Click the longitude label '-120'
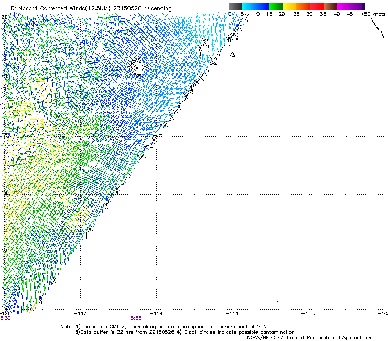Screen dimensions: 388x341 [x=5, y=314]
